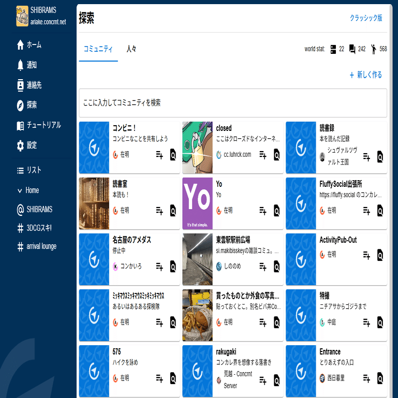Add rakugaki to a list
The image size is (398, 398).
263,380
